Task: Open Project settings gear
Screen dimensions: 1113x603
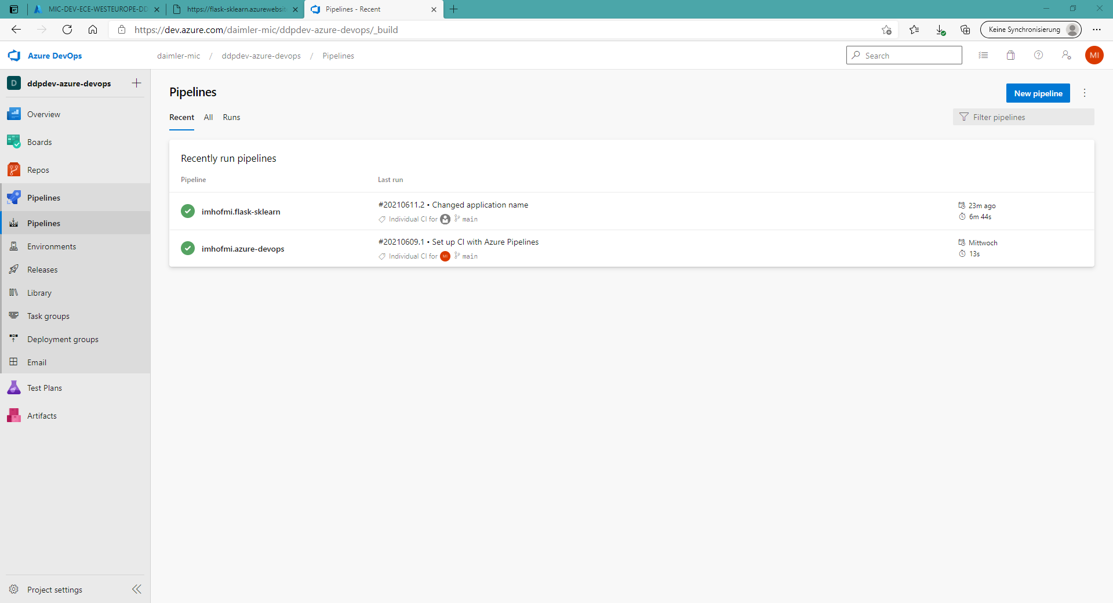Action: point(14,589)
